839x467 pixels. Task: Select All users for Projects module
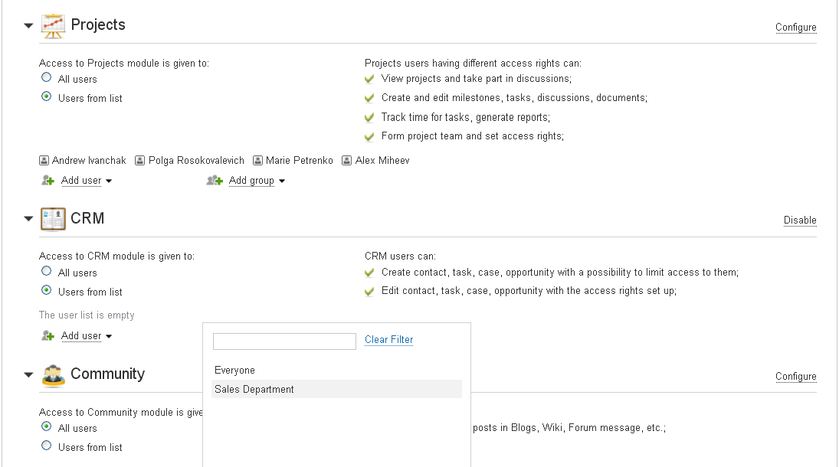point(47,77)
